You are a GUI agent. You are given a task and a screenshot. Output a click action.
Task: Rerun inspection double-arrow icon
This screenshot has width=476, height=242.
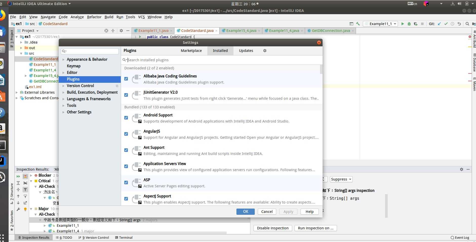(x=18, y=176)
